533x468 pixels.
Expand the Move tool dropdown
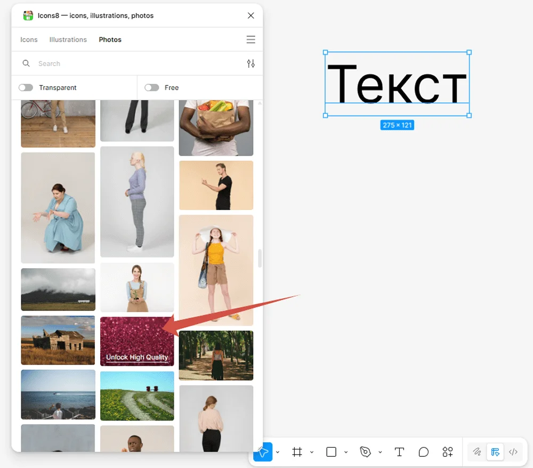278,453
